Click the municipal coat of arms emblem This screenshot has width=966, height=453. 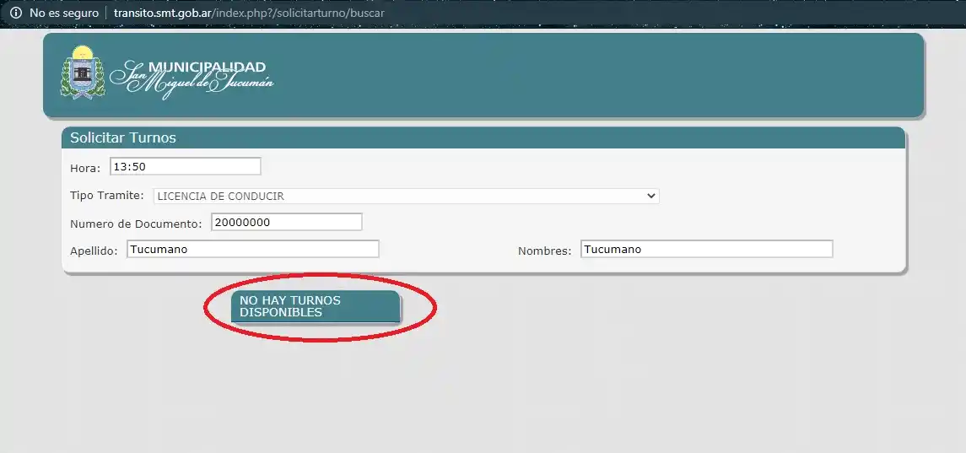click(82, 72)
